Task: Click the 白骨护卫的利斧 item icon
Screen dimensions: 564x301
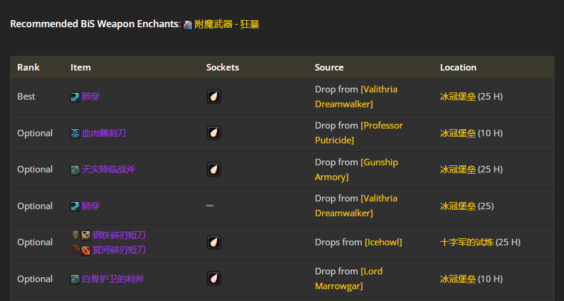Action: pos(75,279)
